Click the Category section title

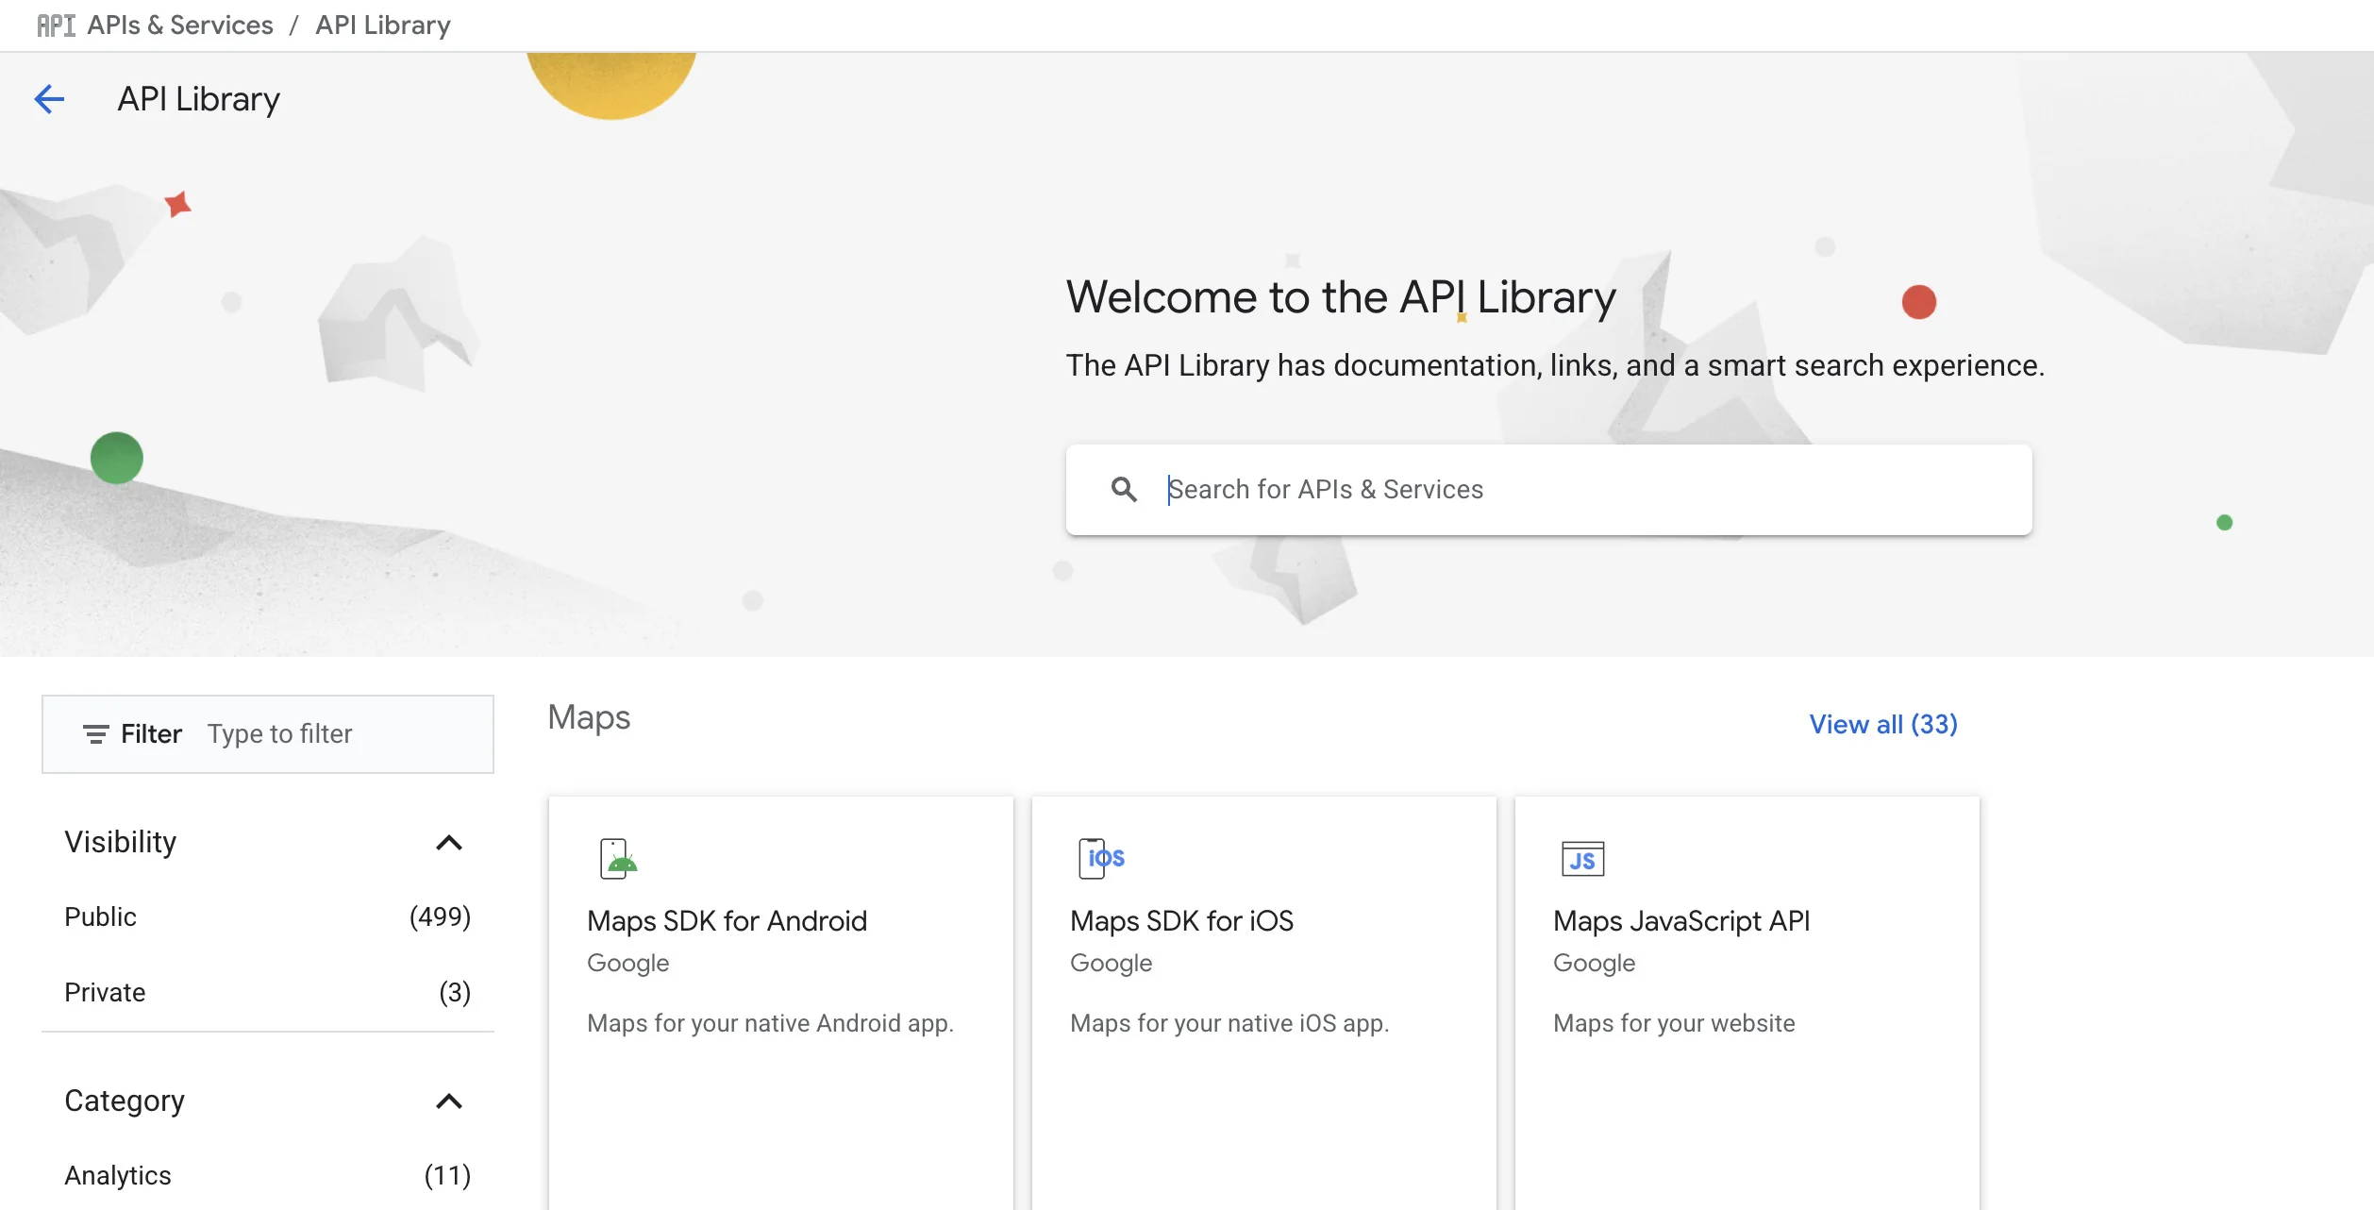coord(125,1101)
